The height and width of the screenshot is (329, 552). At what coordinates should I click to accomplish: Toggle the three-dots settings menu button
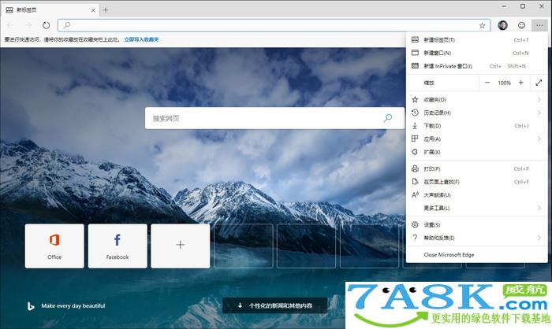[539, 25]
